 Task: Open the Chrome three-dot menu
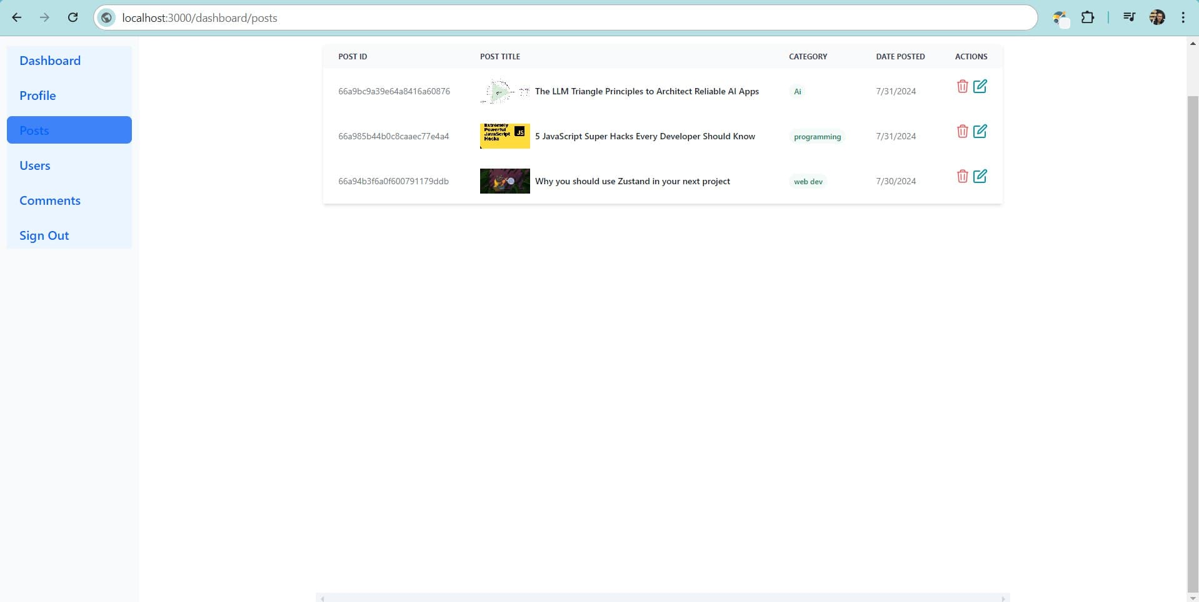(x=1183, y=17)
